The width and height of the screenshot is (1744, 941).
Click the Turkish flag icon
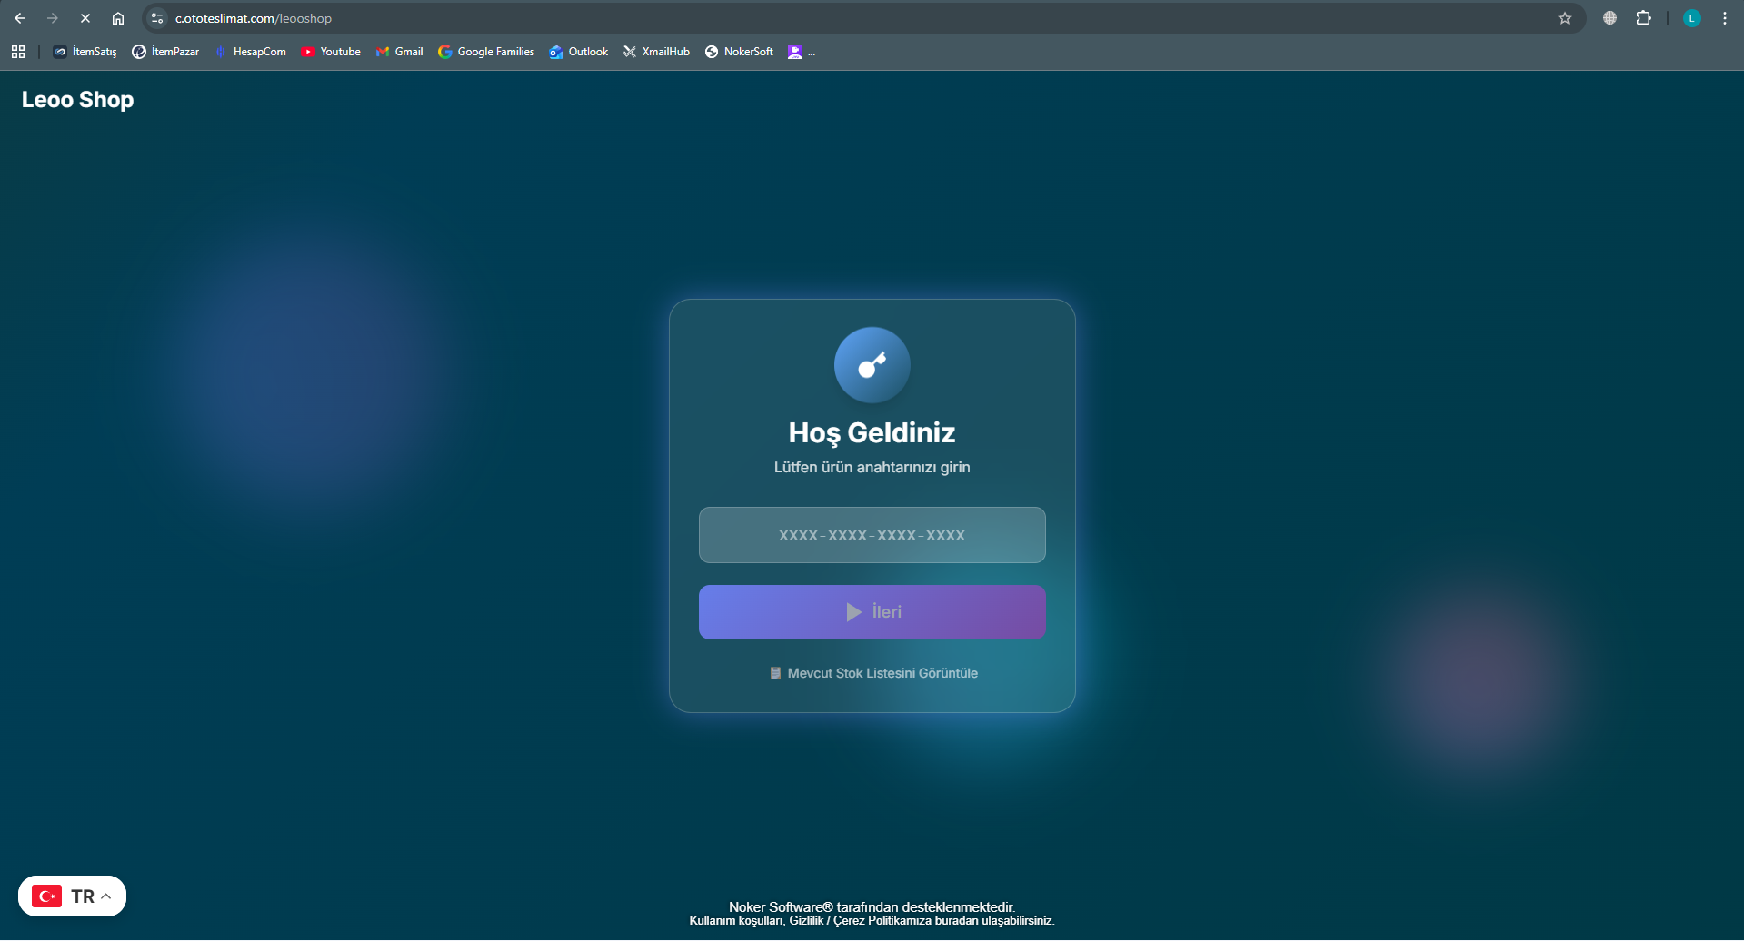click(x=46, y=896)
